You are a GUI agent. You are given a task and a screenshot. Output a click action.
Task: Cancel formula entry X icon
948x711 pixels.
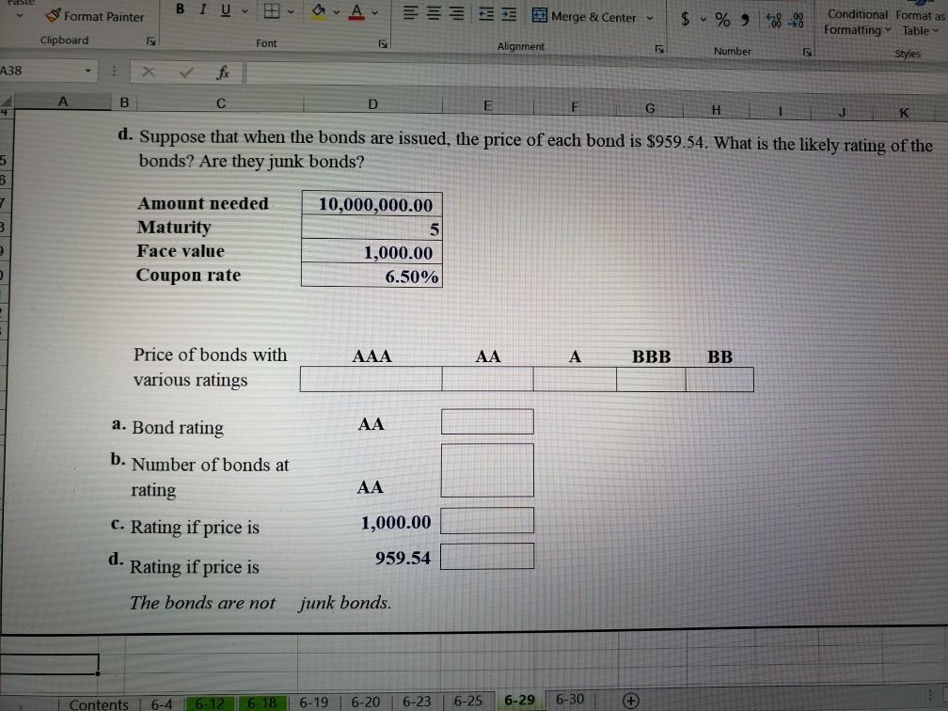(149, 72)
